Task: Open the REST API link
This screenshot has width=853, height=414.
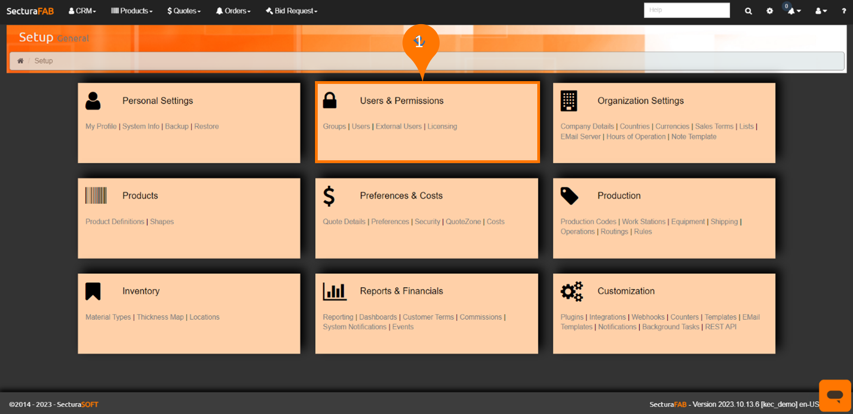Action: pos(721,327)
